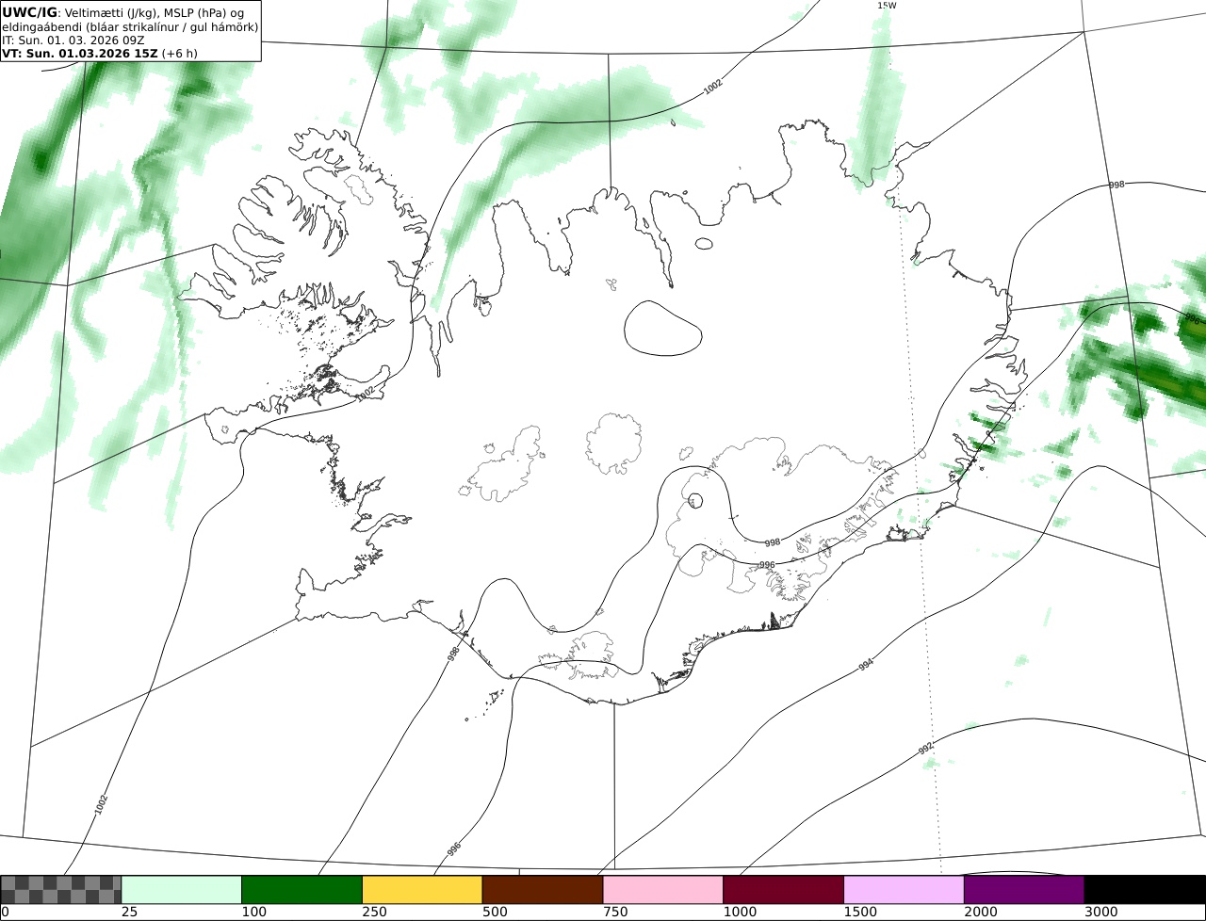Click the "994" isobar label
This screenshot has width=1206, height=921.
866,665
